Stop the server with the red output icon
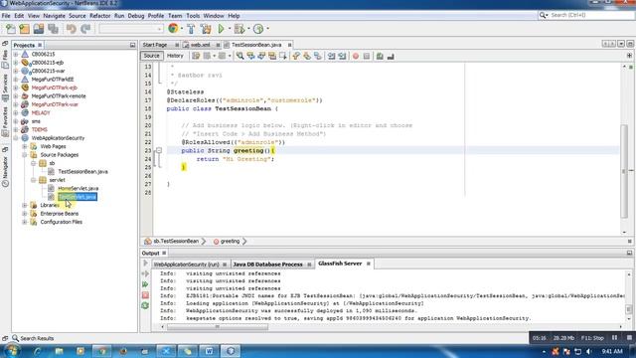This screenshot has height=358, width=636. click(x=145, y=295)
